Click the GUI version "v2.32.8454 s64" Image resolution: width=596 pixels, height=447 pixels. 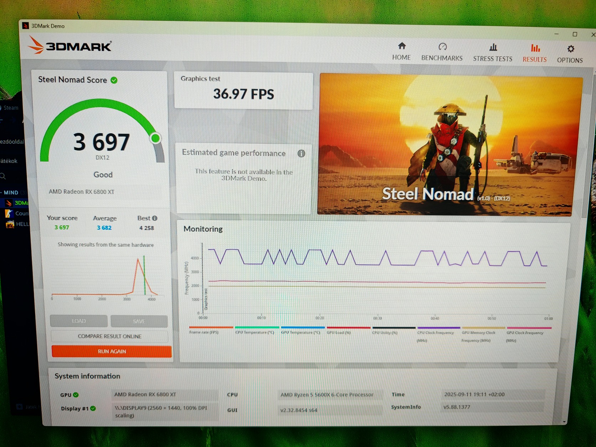(x=299, y=410)
